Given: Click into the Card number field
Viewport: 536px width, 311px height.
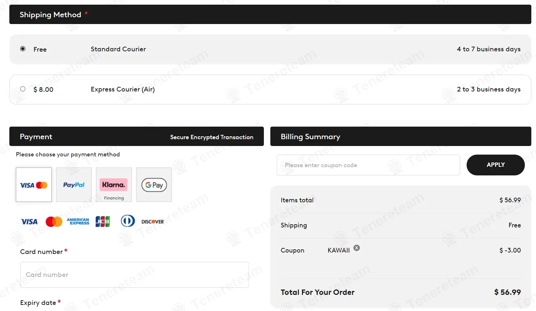Looking at the screenshot, I should [x=134, y=275].
